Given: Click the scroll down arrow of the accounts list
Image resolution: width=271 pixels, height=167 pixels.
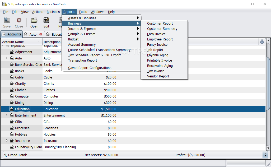Looking at the screenshot, I should [268, 148].
